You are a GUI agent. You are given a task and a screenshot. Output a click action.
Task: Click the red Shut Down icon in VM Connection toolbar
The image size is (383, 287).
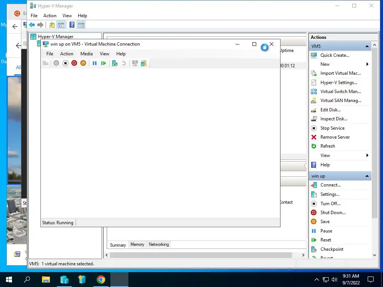[74, 63]
